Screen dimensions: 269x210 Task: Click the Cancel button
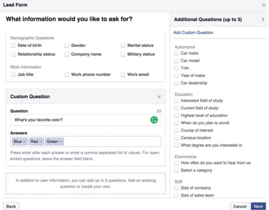240,206
